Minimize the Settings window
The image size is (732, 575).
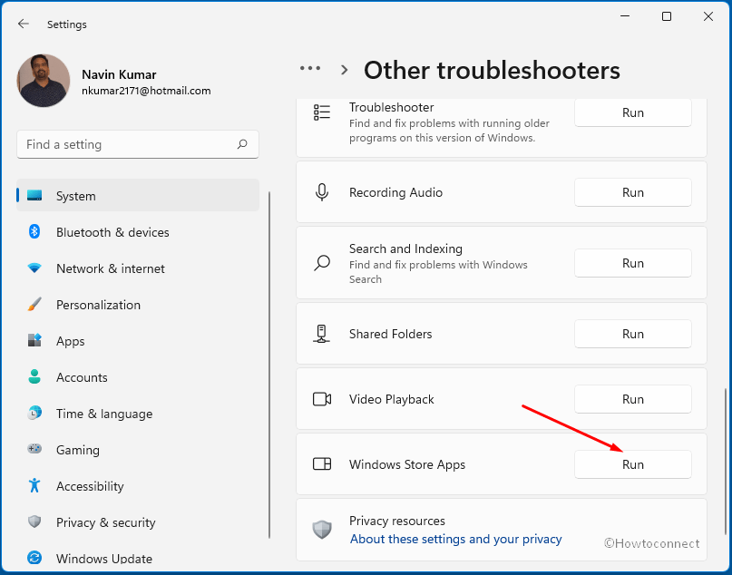[625, 16]
